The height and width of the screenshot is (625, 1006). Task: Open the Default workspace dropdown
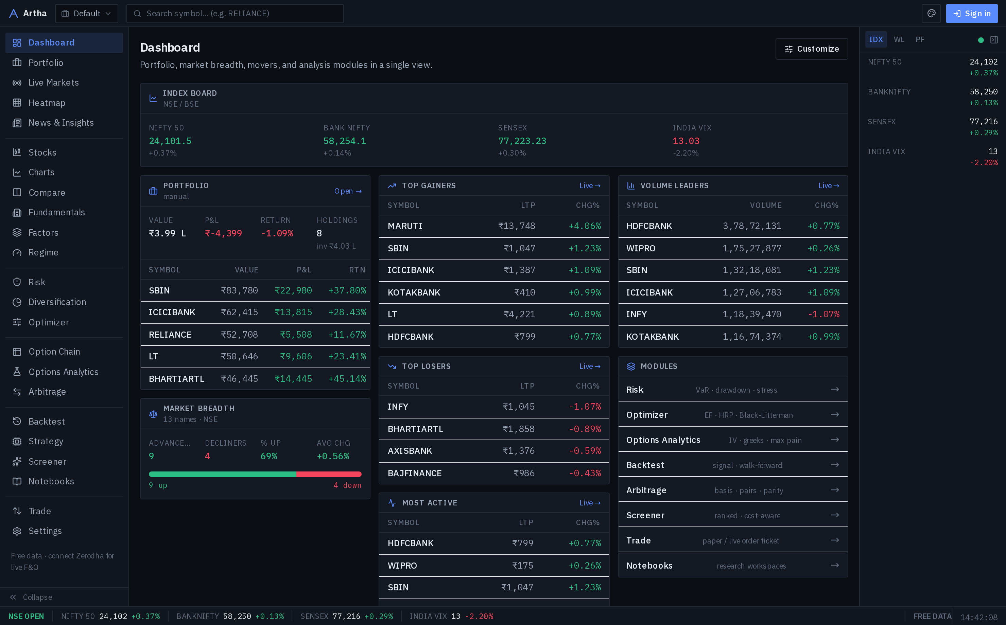[x=86, y=14]
